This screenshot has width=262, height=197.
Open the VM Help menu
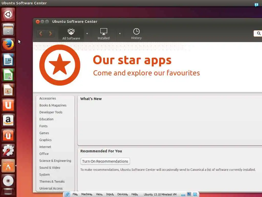tap(135, 194)
